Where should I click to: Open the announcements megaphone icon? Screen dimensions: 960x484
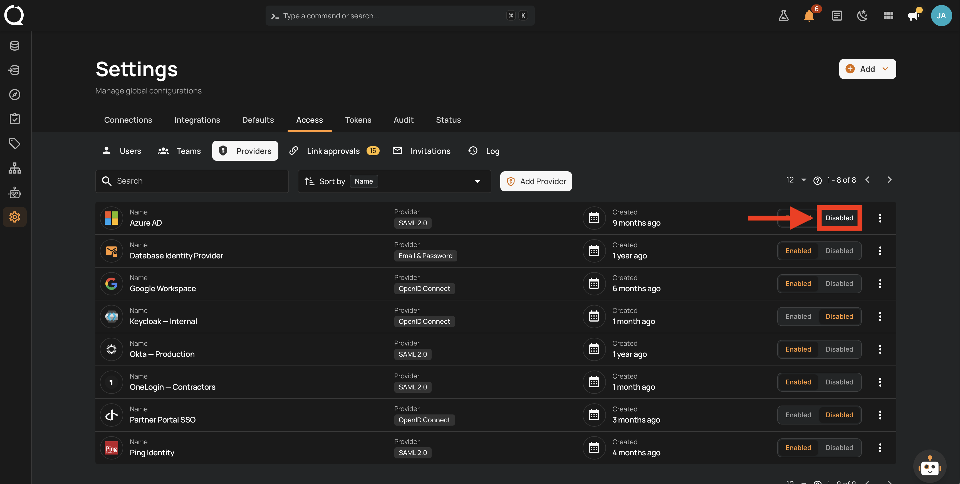(x=913, y=16)
